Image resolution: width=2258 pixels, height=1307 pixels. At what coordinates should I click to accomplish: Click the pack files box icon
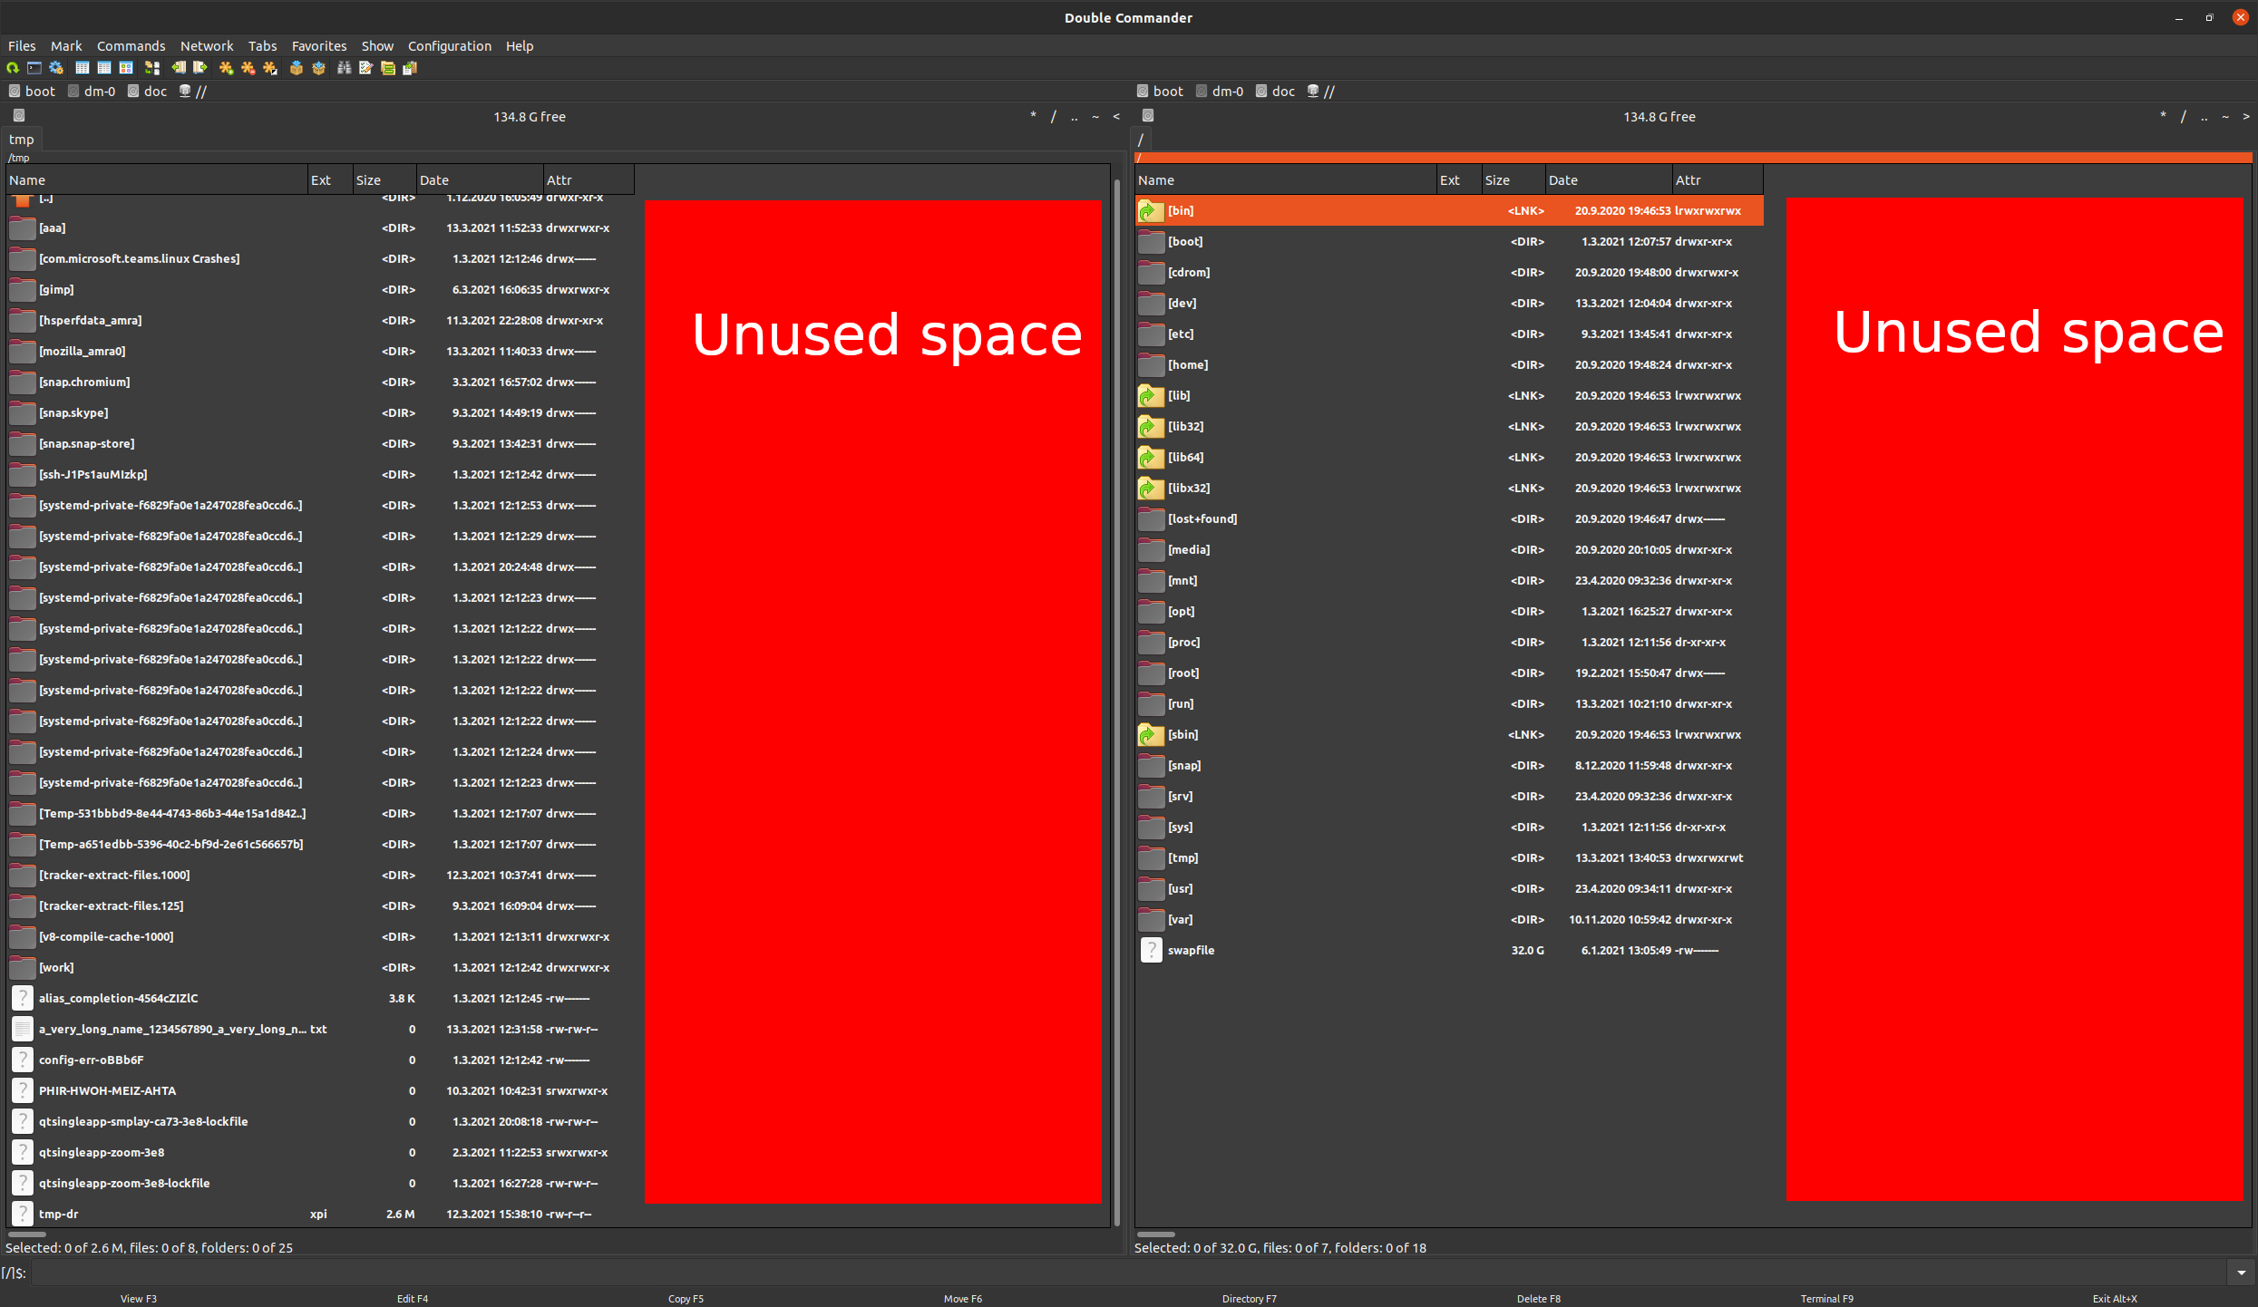click(x=297, y=68)
